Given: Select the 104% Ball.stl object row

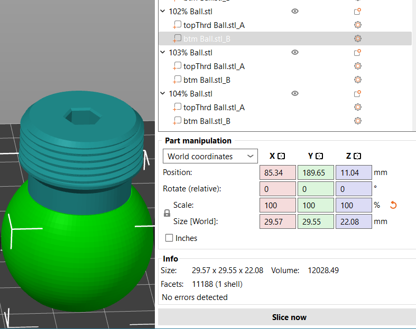Looking at the screenshot, I should coord(285,93).
